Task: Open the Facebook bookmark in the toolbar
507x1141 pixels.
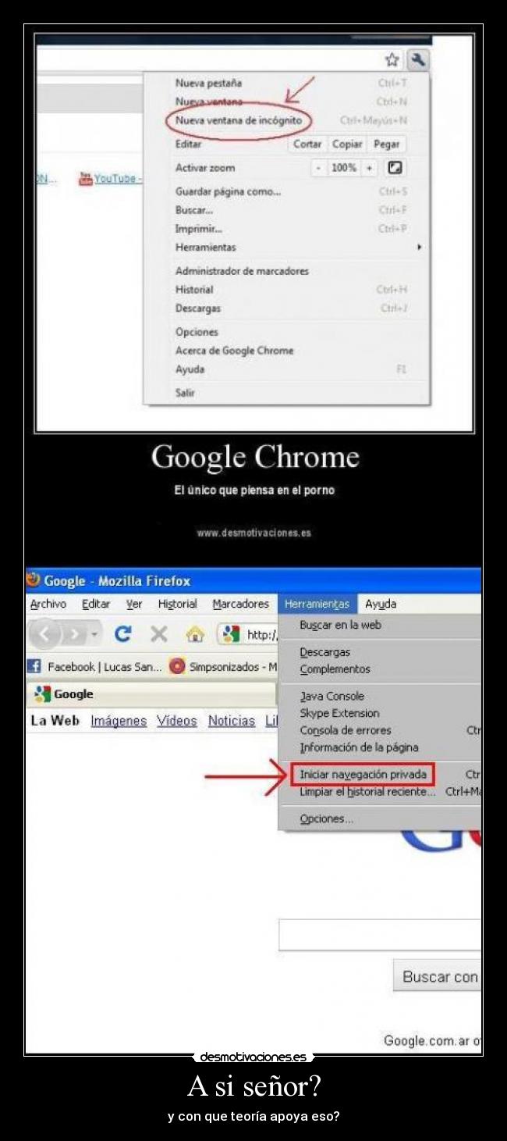Action: click(94, 667)
